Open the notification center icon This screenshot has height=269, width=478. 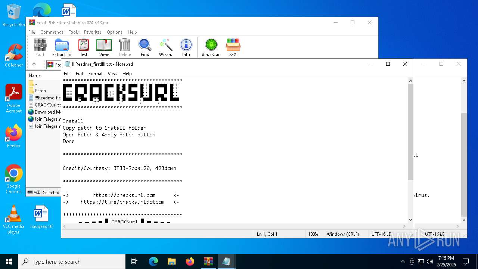point(466,262)
